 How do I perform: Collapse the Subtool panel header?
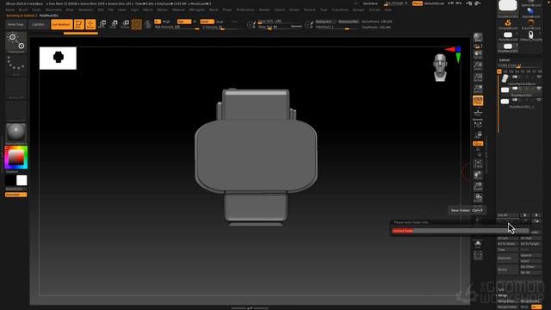(x=505, y=60)
